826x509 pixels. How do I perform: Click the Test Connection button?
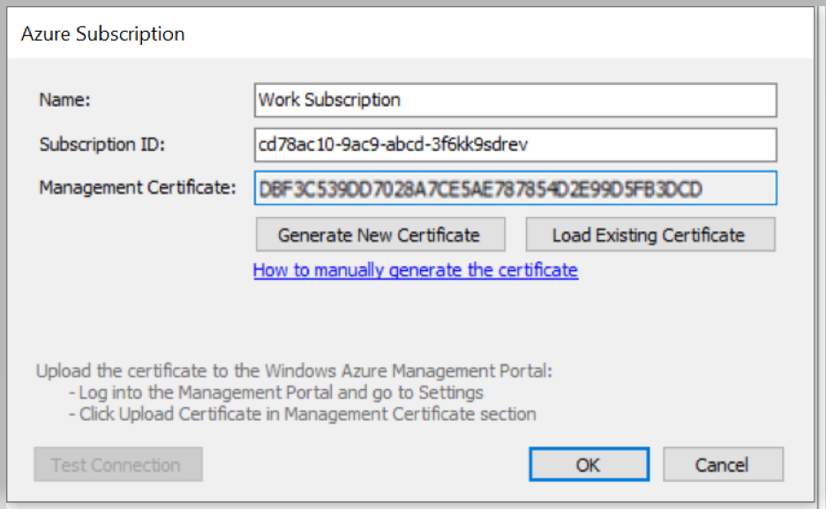pos(118,464)
